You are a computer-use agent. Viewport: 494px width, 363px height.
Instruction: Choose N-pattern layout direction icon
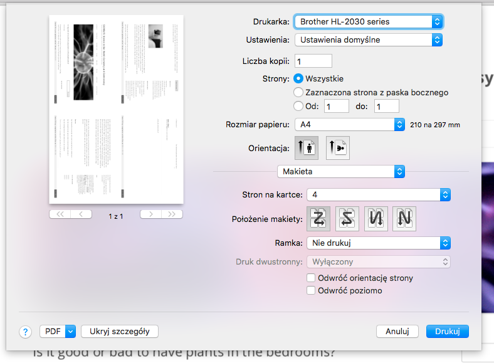(x=404, y=219)
